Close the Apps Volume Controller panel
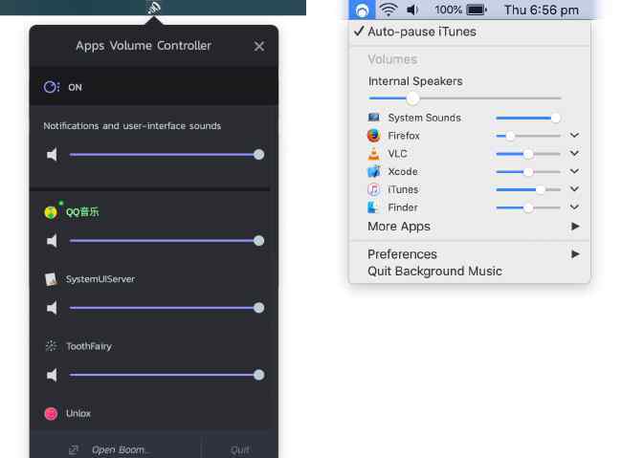Viewport: 622px width, 458px height. click(259, 47)
